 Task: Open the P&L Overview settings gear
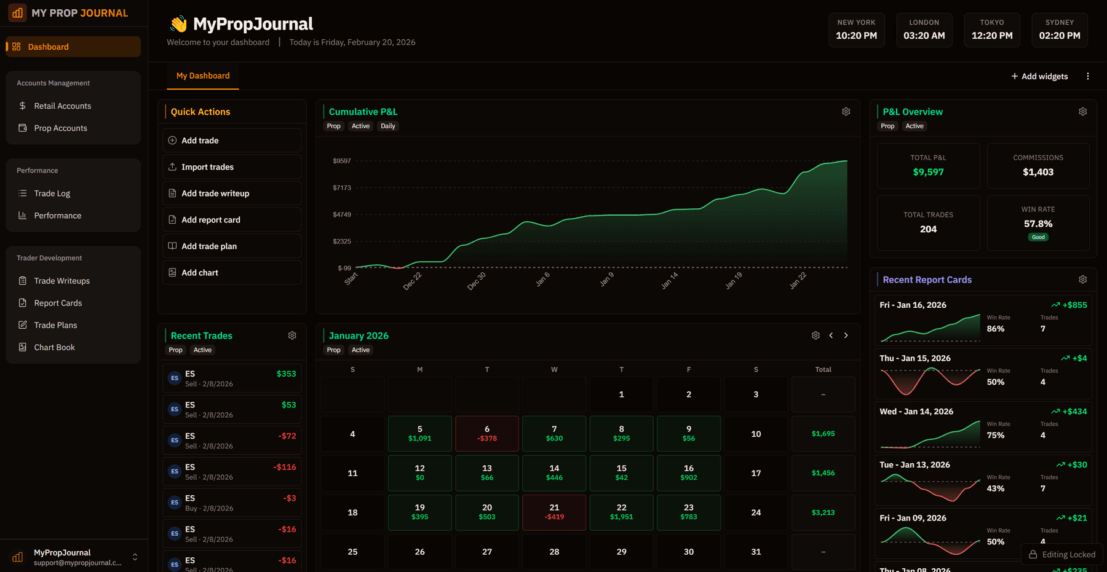coord(1082,111)
